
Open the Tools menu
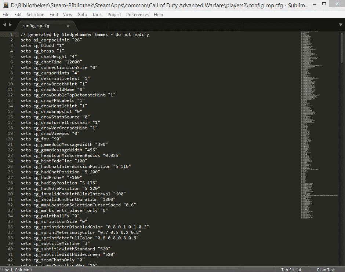[97, 15]
